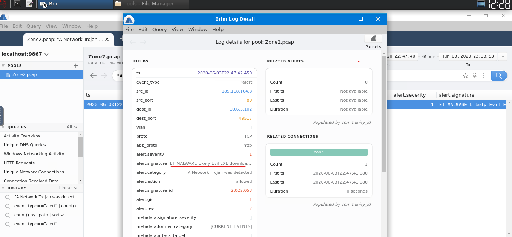512x237 pixels.
Task: Open File menu in Log Detail window
Action: (x=129, y=29)
